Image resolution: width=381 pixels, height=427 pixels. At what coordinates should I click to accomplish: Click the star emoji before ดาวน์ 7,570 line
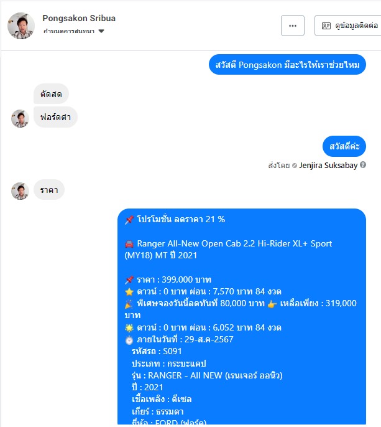click(129, 292)
